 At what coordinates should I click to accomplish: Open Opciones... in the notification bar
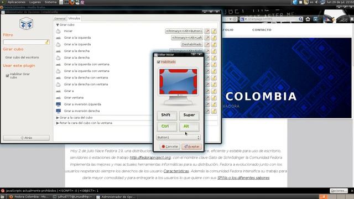(339, 191)
